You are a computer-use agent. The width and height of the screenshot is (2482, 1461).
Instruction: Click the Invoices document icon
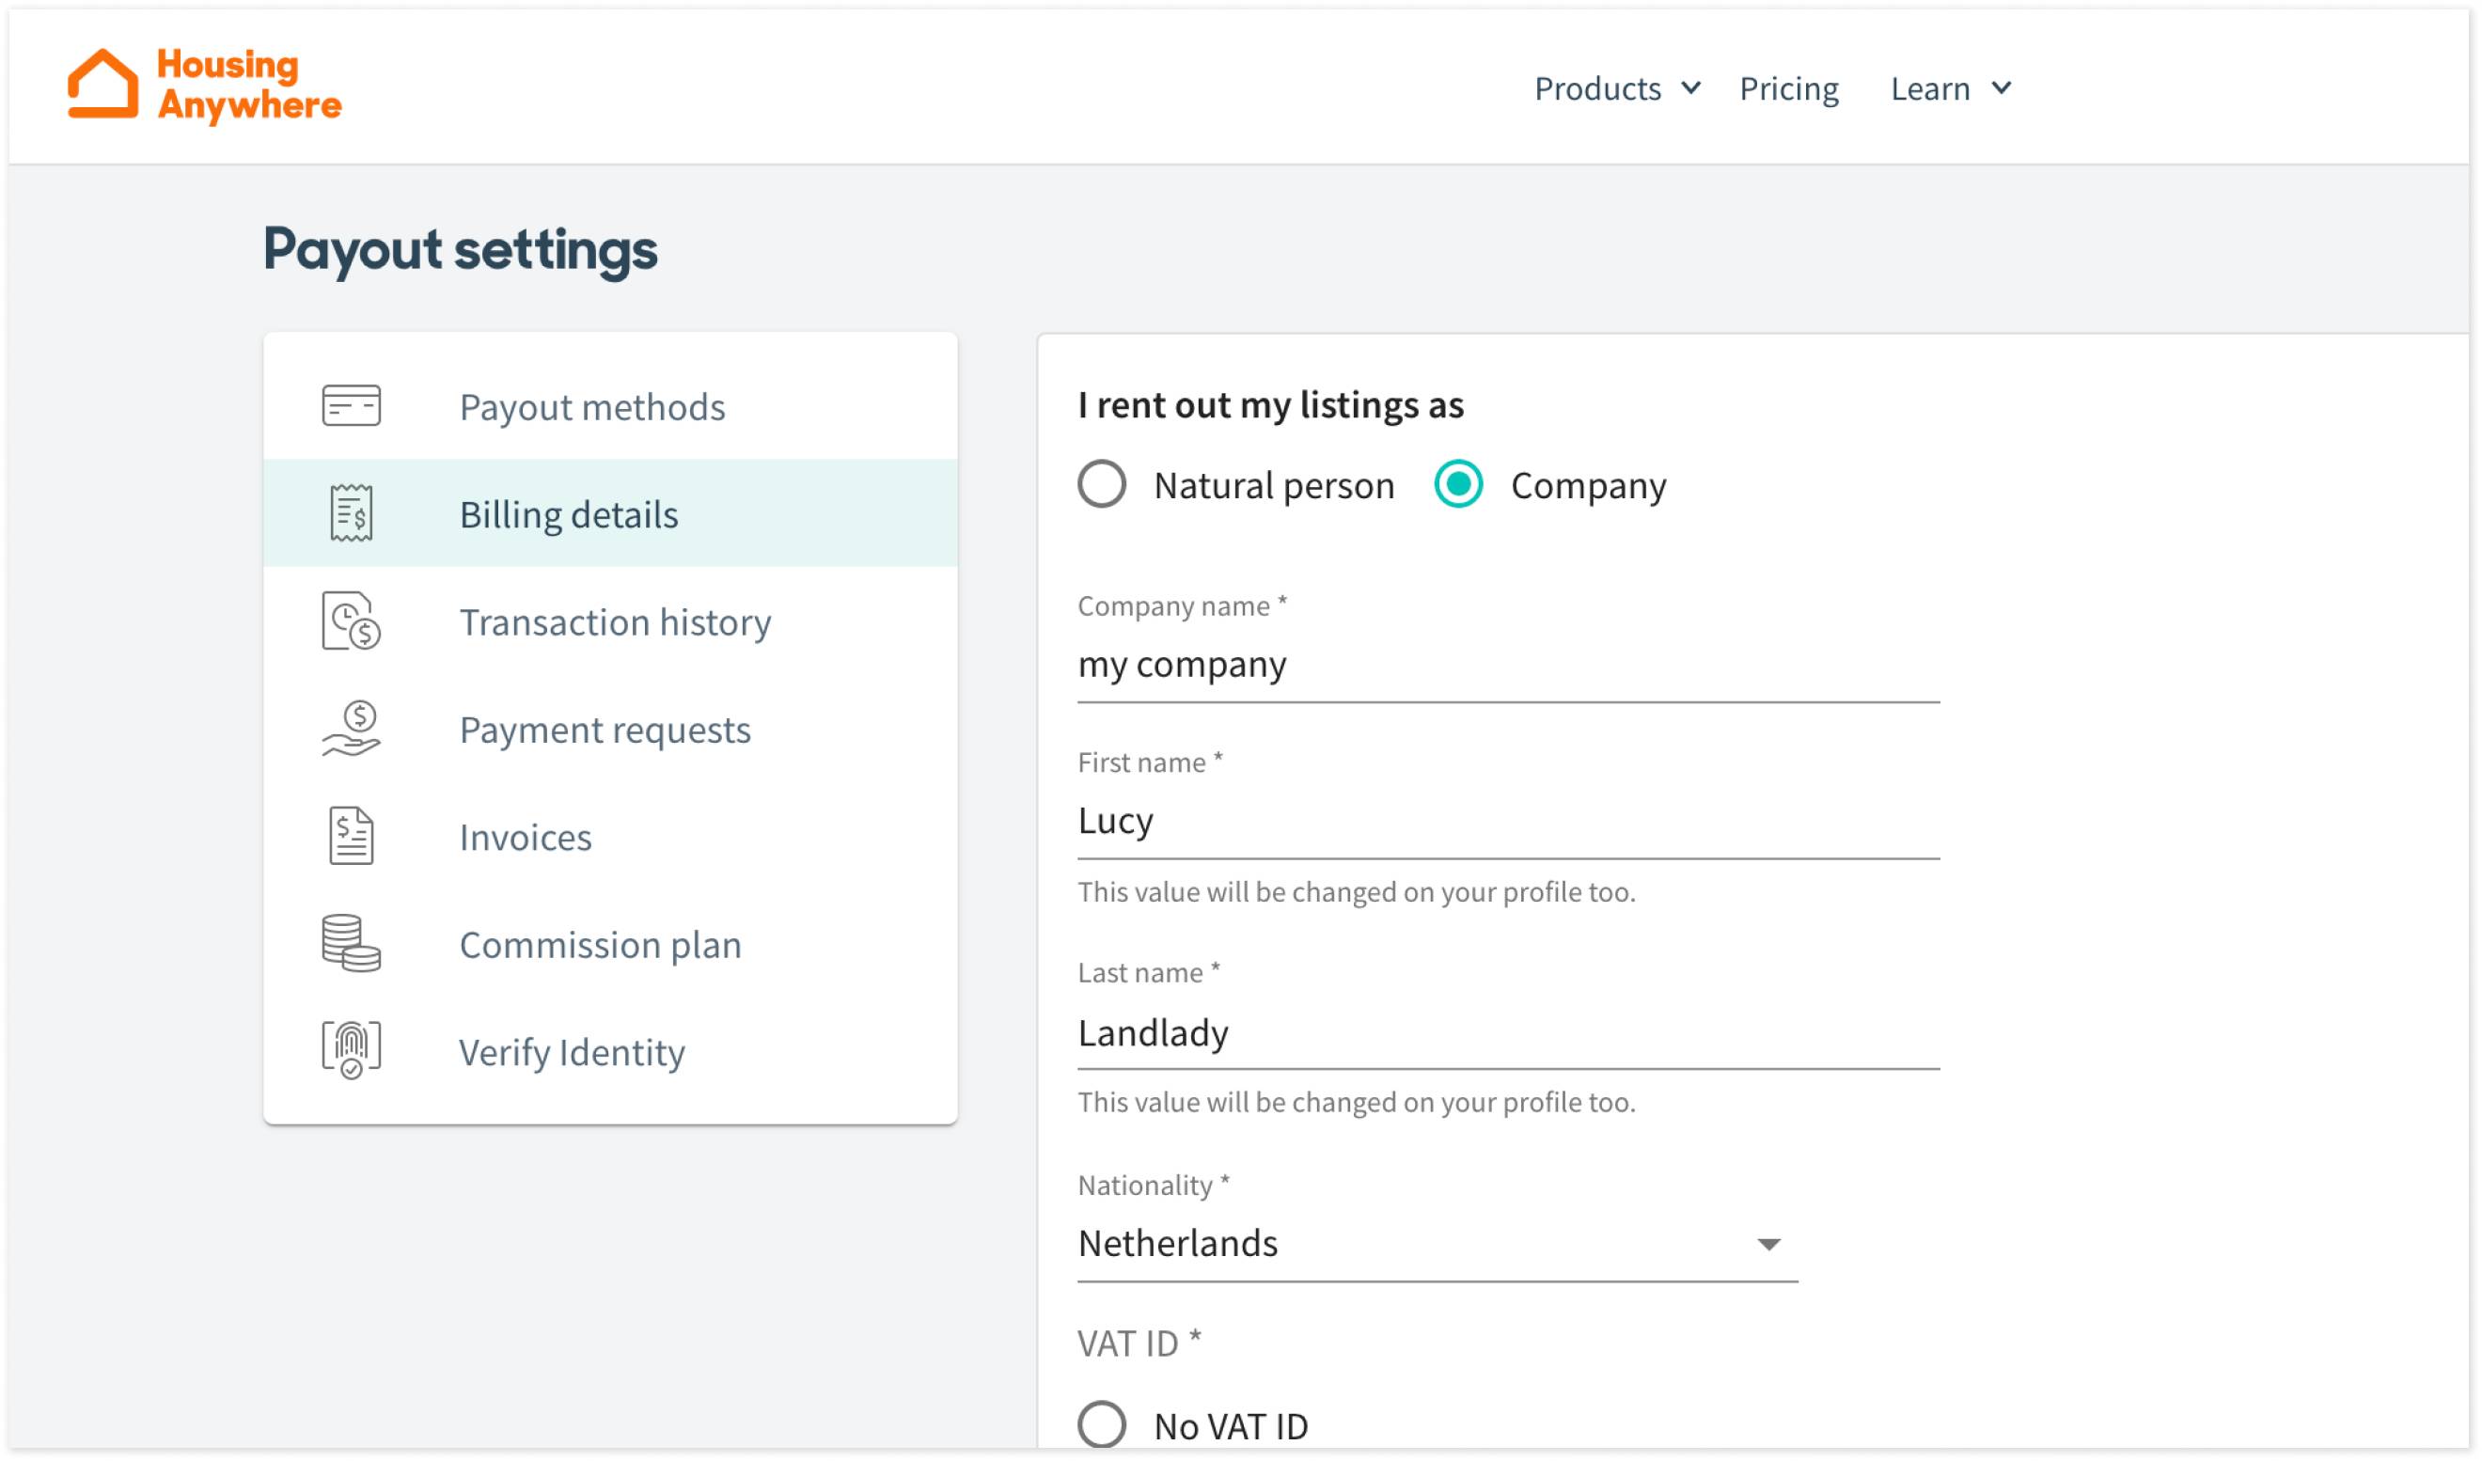pyautogui.click(x=352, y=837)
